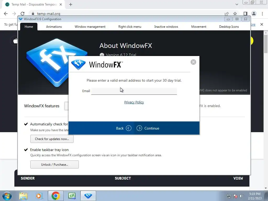This screenshot has width=268, height=201.
Task: Click the Chrome back arrow
Action: click(x=6, y=14)
